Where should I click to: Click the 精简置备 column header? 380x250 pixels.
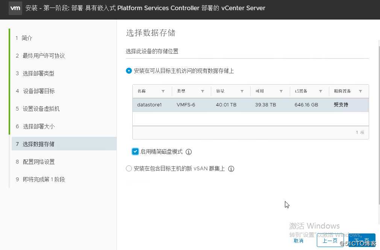(342, 91)
